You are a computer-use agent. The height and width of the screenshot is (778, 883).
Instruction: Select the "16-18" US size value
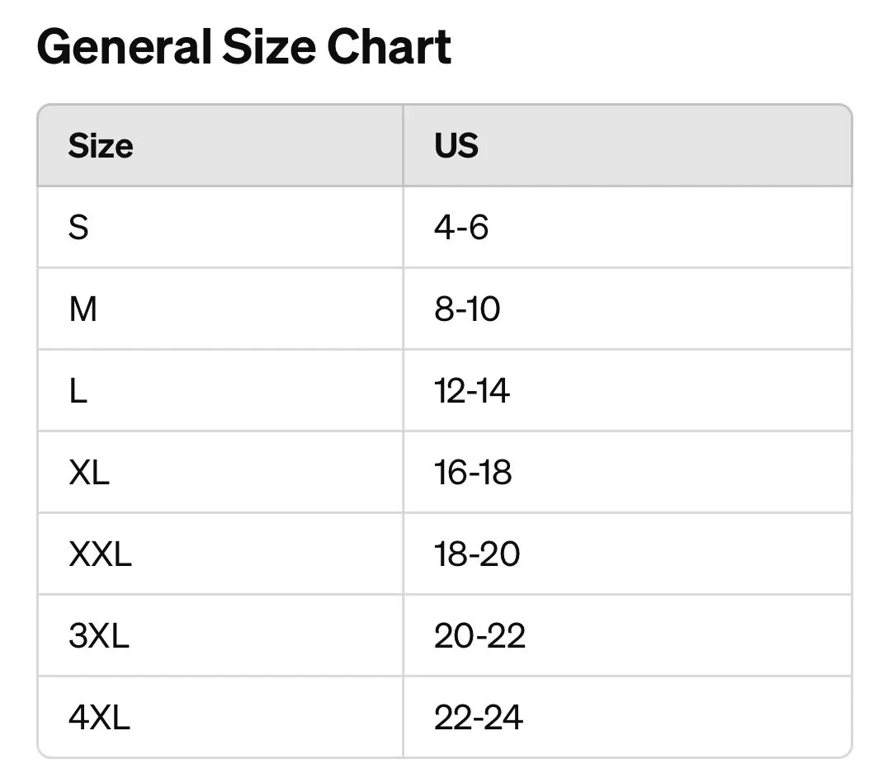tap(473, 473)
